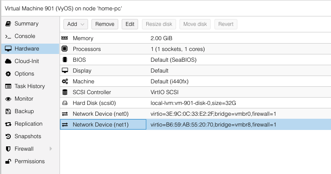Click the Backup floppy disk icon
This screenshot has height=174, width=331.
pos(8,111)
